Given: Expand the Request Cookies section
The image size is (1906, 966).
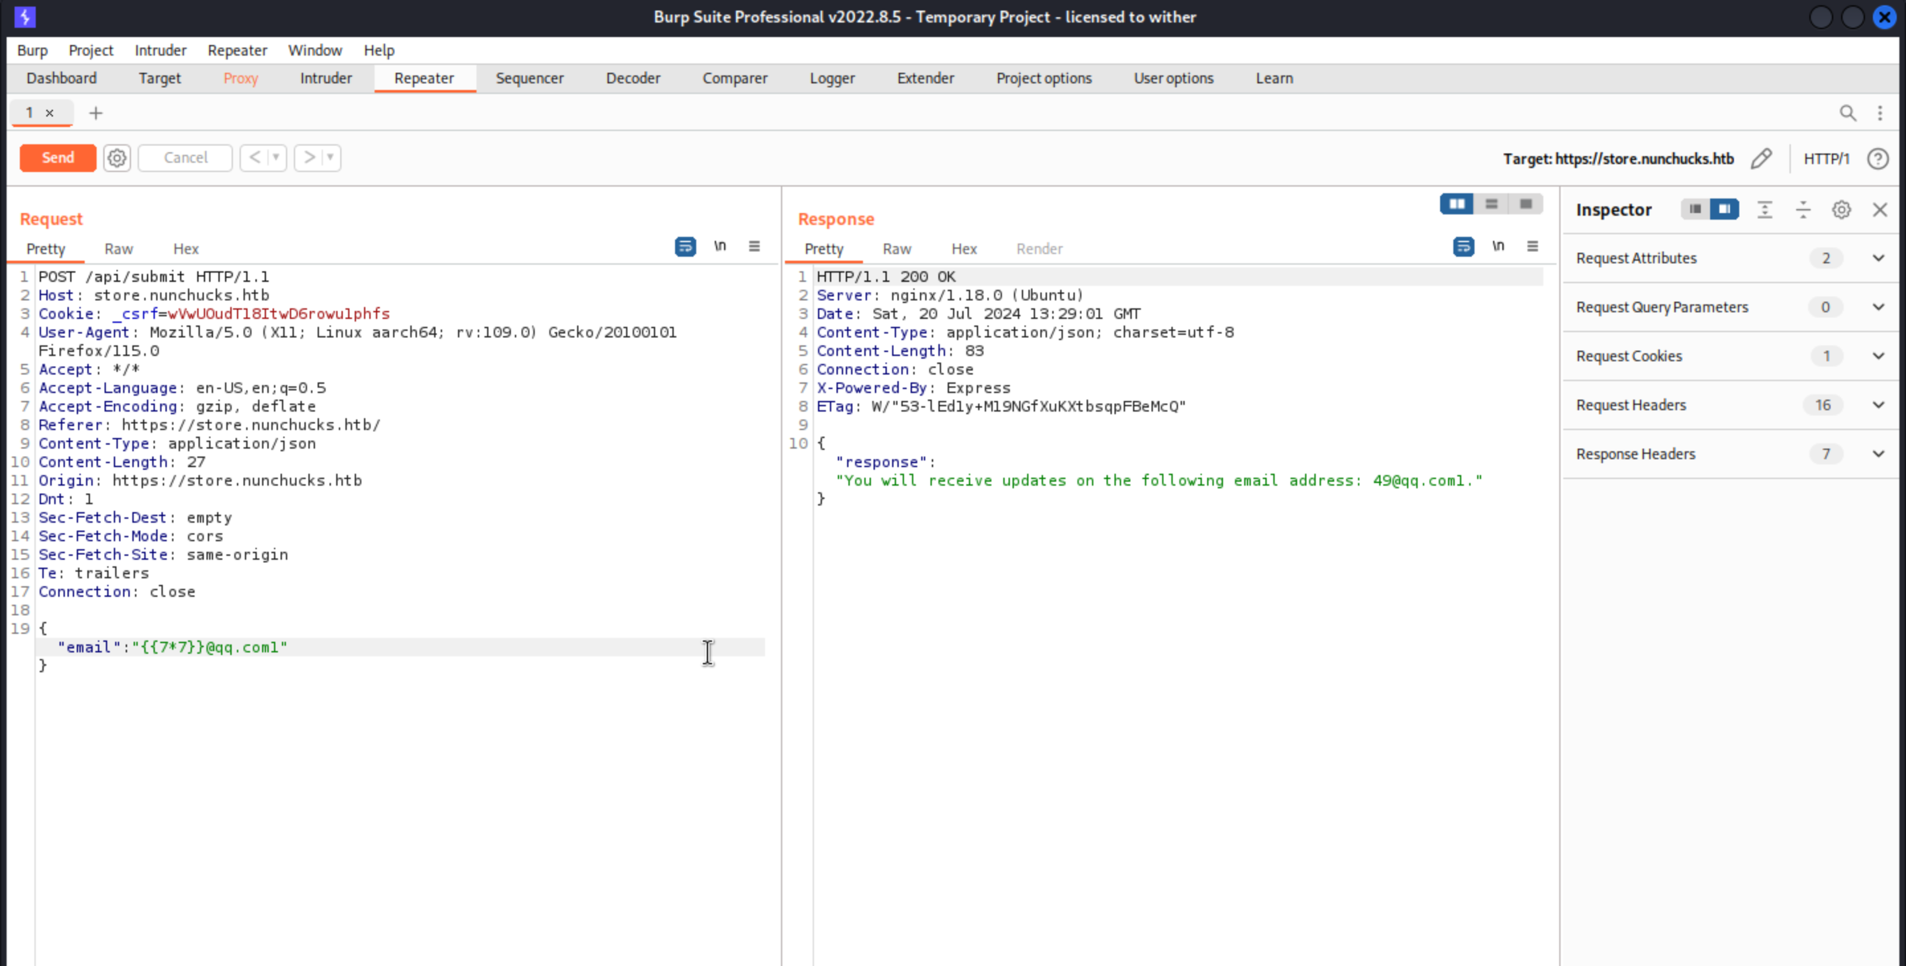Looking at the screenshot, I should pyautogui.click(x=1878, y=356).
